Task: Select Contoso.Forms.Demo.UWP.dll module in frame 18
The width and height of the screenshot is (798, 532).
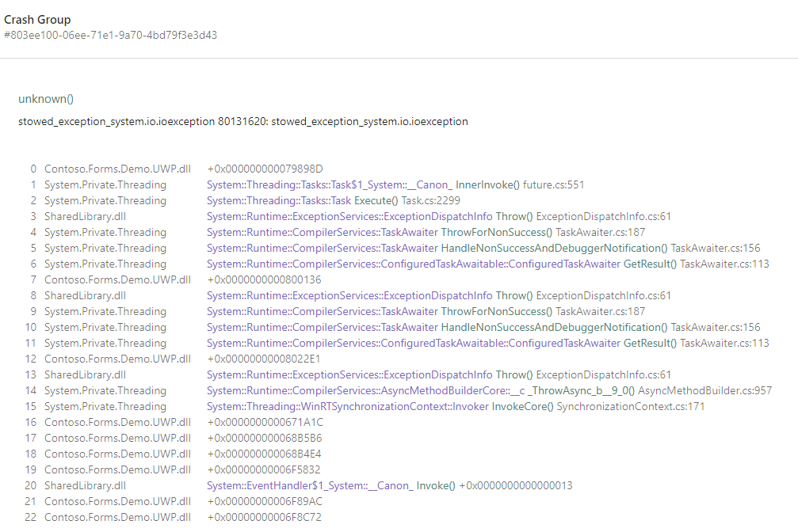Action: tap(117, 454)
